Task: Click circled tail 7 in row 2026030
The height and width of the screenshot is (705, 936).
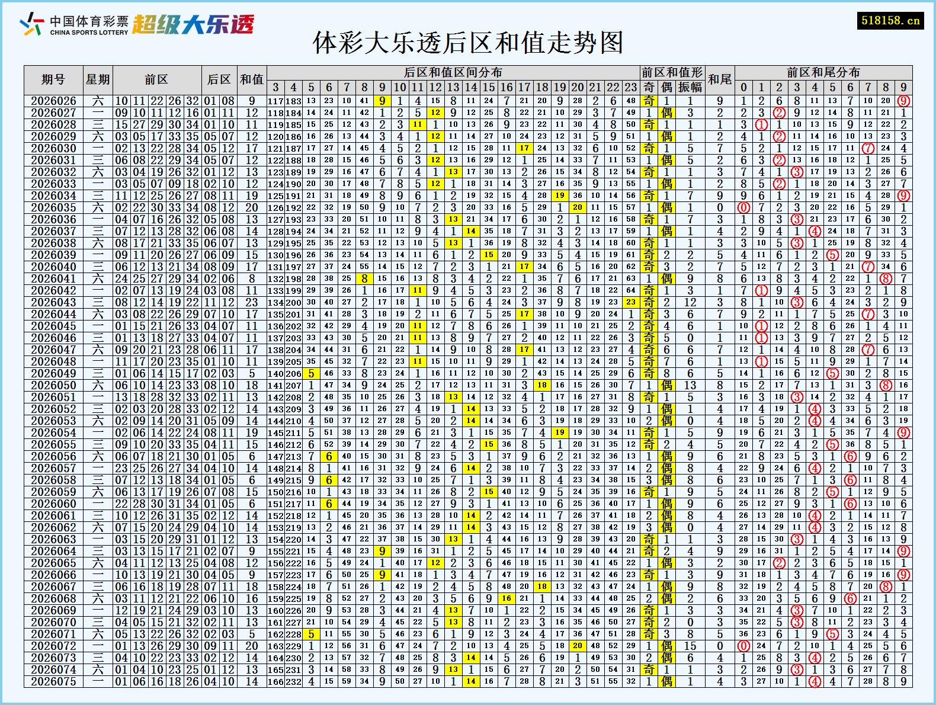Action: pos(868,148)
